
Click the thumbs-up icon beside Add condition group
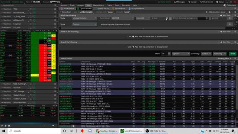pos(229,12)
